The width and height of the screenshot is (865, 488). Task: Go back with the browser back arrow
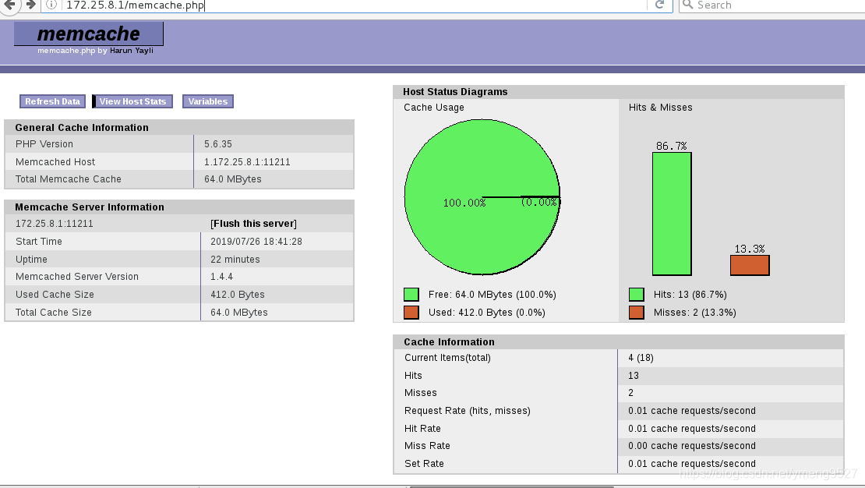pyautogui.click(x=9, y=5)
